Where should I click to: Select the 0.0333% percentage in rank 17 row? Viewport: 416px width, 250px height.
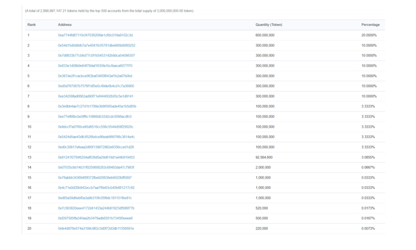368,198
